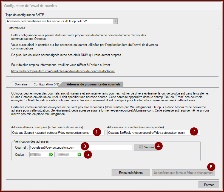Switch to the Domaine tab
The width and height of the screenshot is (224, 192).
point(21,84)
